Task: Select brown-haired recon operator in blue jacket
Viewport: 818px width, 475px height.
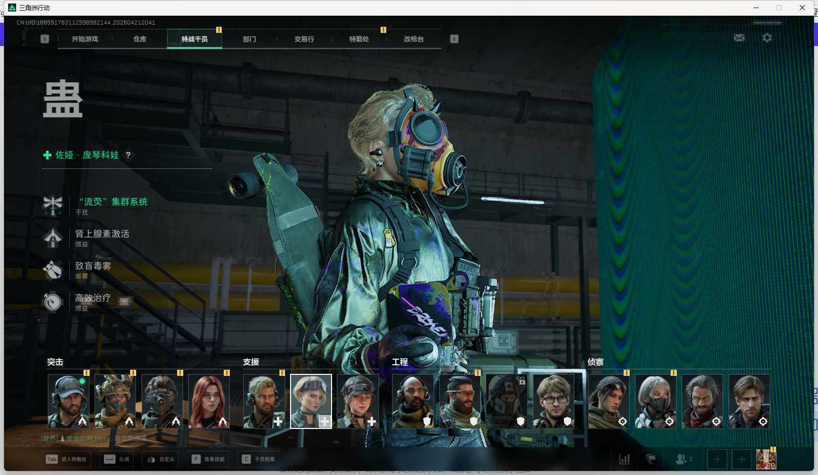Action: 749,401
